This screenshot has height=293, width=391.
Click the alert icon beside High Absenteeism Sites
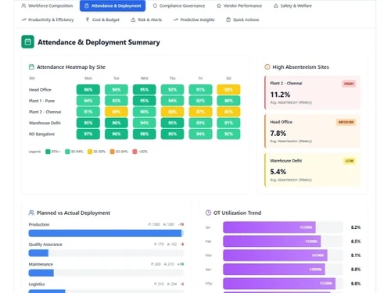(267, 67)
